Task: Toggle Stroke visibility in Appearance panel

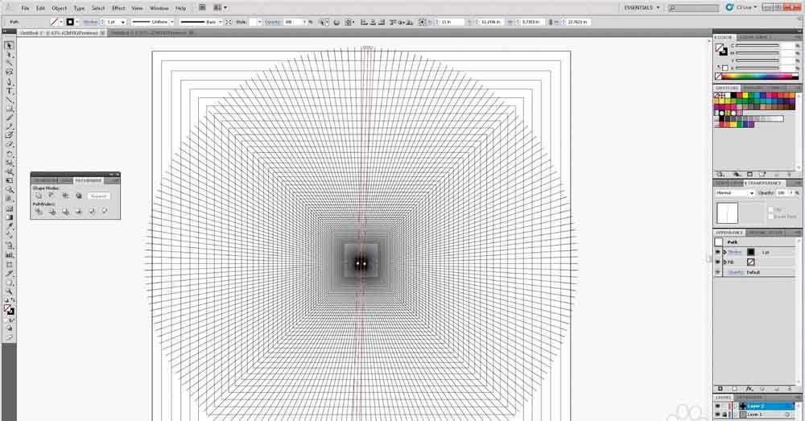Action: point(718,252)
